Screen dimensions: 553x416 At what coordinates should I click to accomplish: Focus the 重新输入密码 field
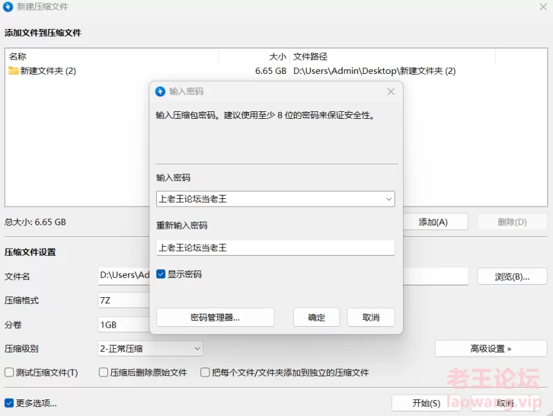pos(275,248)
